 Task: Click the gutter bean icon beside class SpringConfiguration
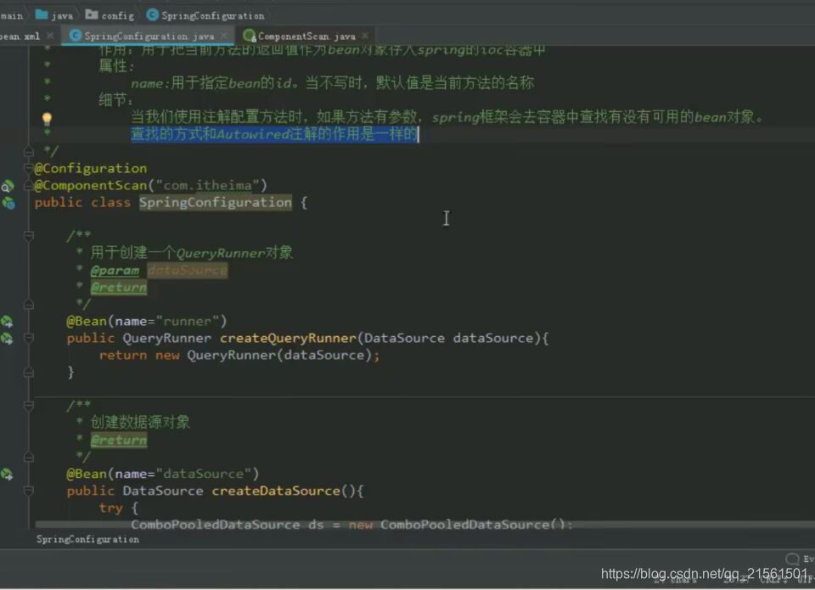pyautogui.click(x=8, y=203)
